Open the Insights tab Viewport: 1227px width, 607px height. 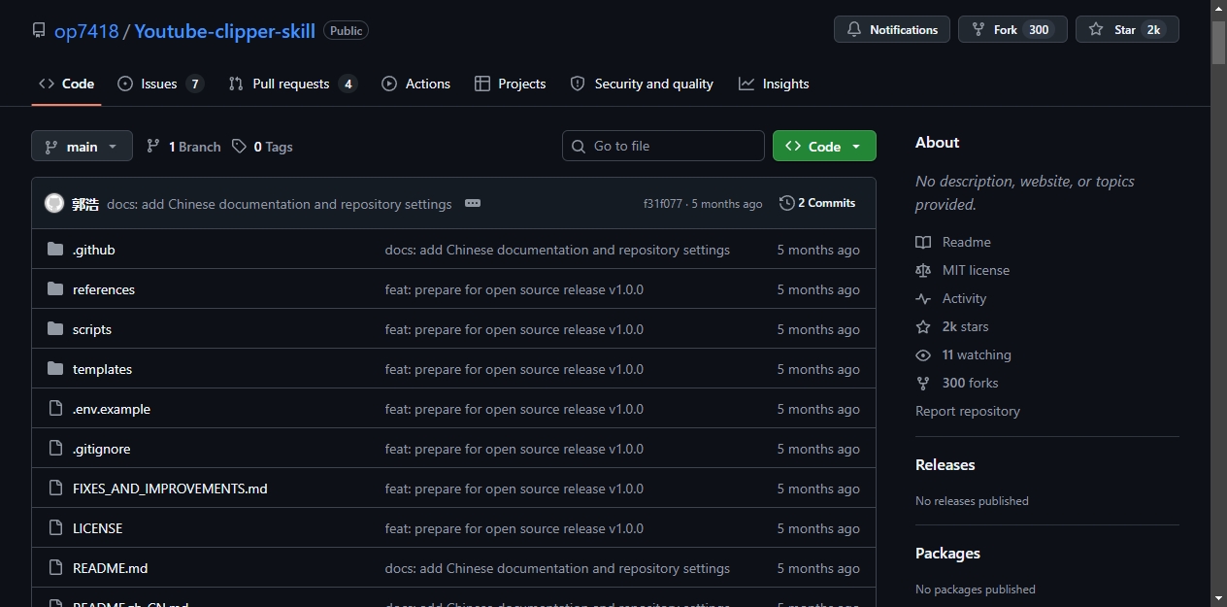774,84
